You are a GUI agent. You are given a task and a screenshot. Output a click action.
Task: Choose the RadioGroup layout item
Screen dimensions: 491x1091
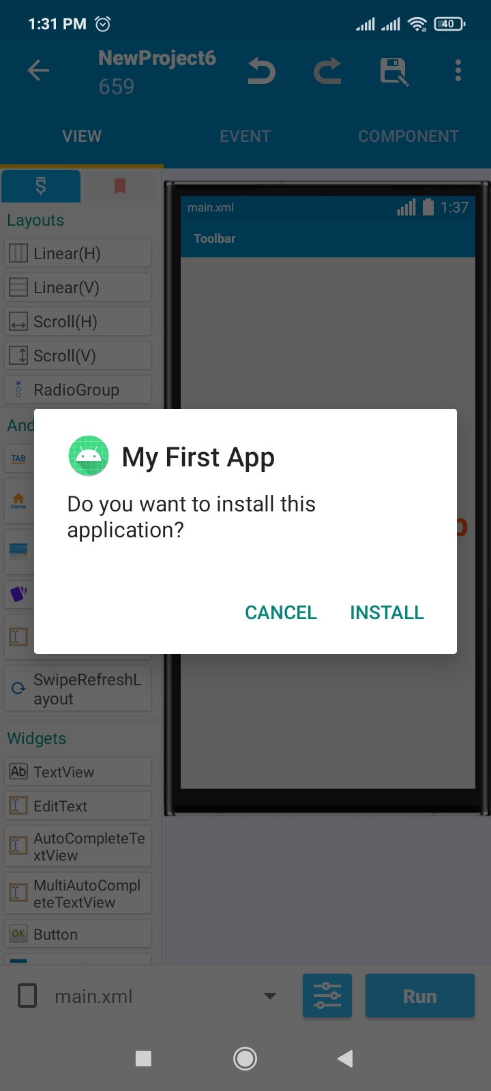tap(78, 389)
